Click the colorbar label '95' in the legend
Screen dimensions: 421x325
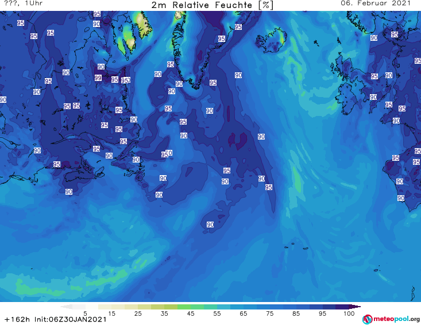pos(322,313)
